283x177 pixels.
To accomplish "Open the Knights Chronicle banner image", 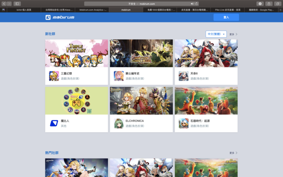I will coord(141,53).
